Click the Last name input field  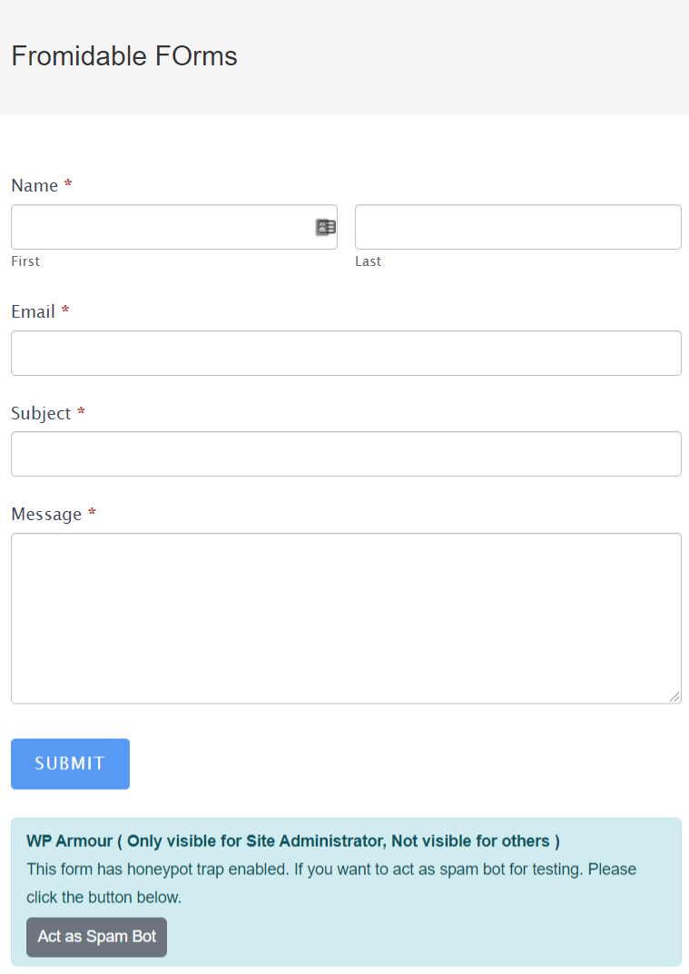517,227
